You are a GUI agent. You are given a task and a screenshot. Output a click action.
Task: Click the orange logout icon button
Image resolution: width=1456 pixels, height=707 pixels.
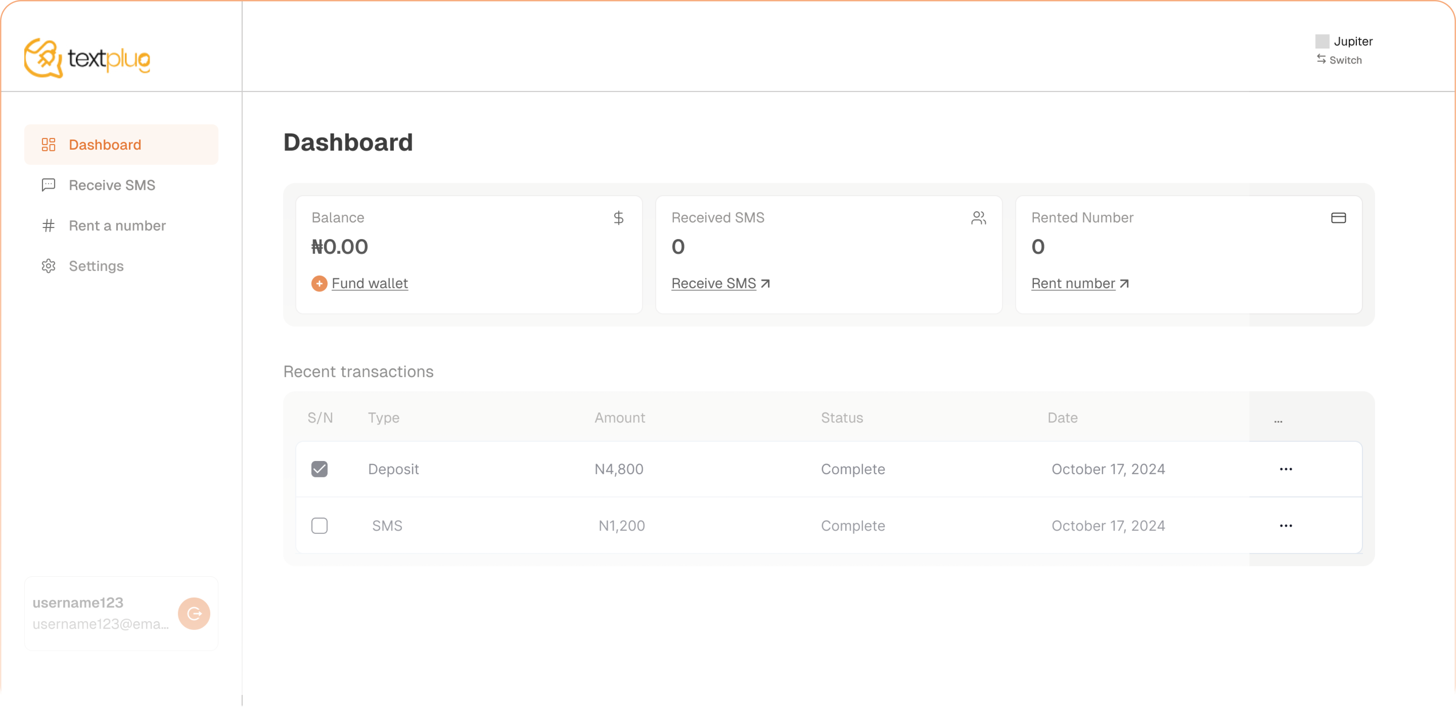pyautogui.click(x=194, y=613)
